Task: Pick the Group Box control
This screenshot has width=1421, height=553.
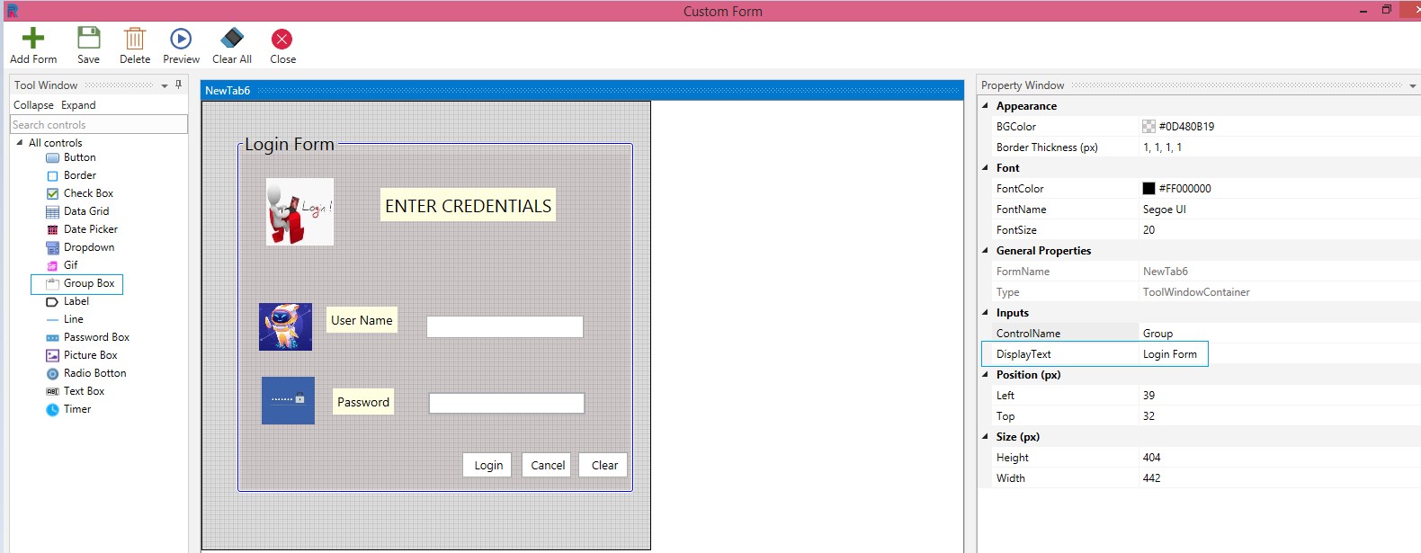Action: coord(88,283)
